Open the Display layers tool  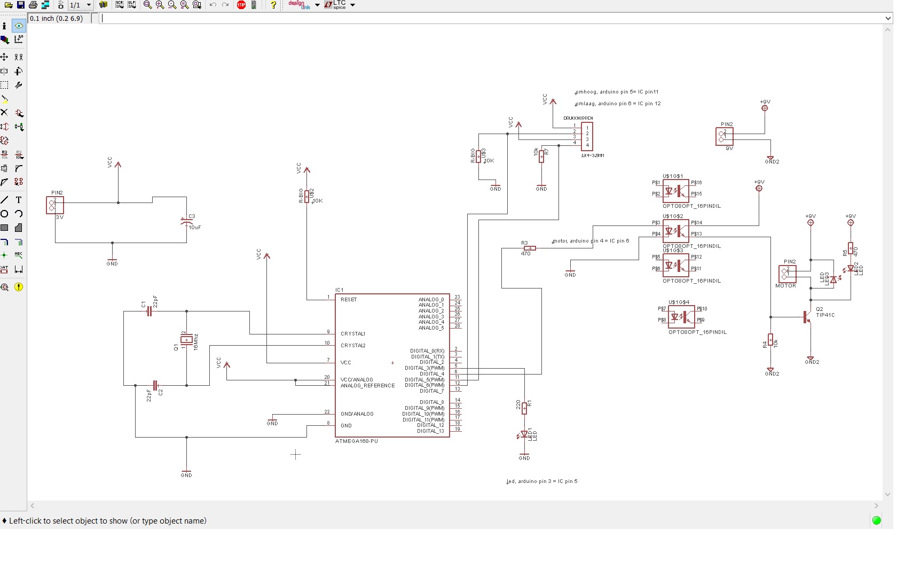point(5,40)
